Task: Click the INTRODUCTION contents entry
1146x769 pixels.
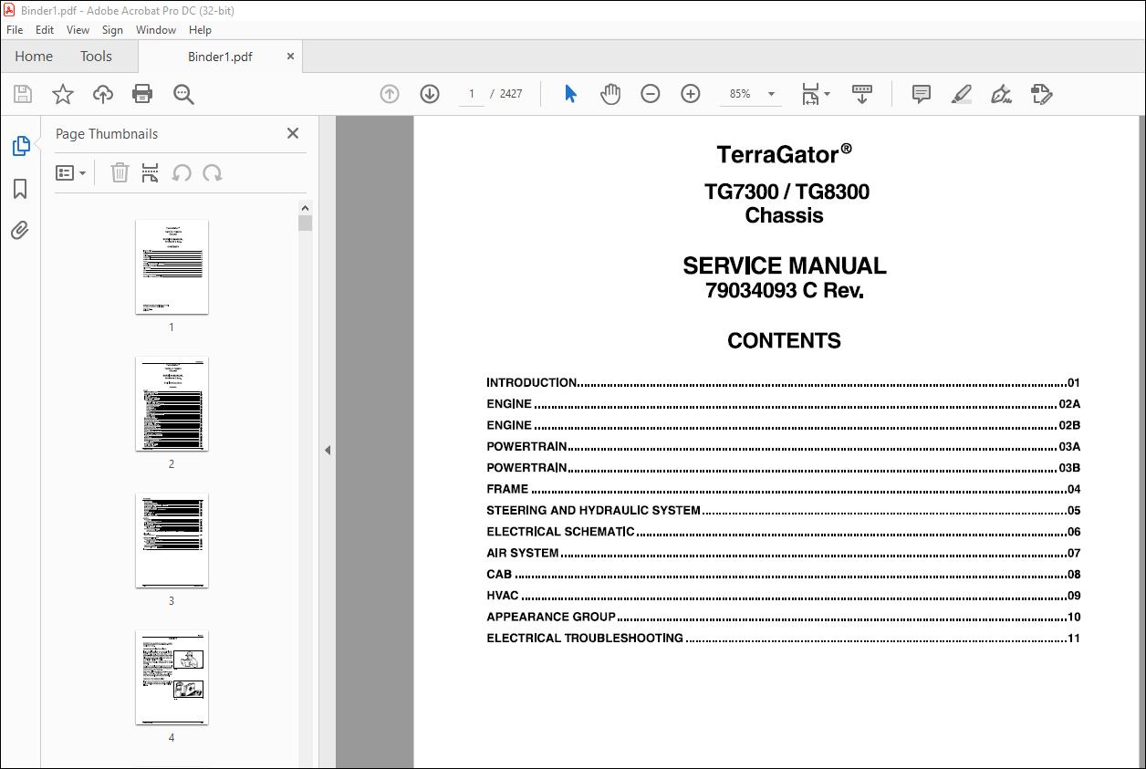Action: click(x=783, y=383)
